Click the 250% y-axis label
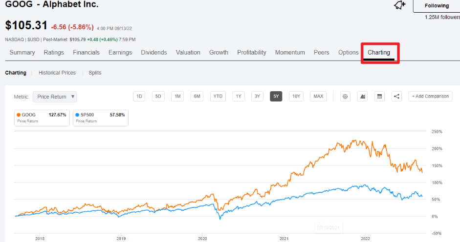Image resolution: width=460 pixels, height=242 pixels. coord(437,132)
